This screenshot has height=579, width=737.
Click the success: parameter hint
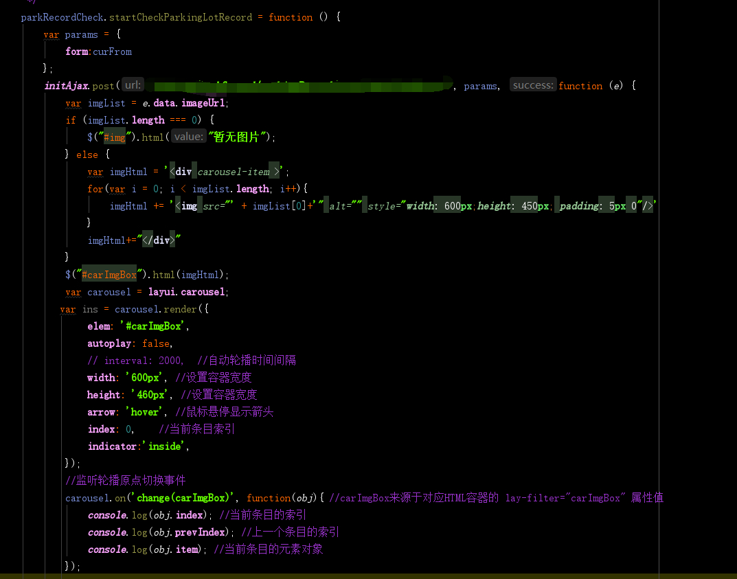click(533, 85)
